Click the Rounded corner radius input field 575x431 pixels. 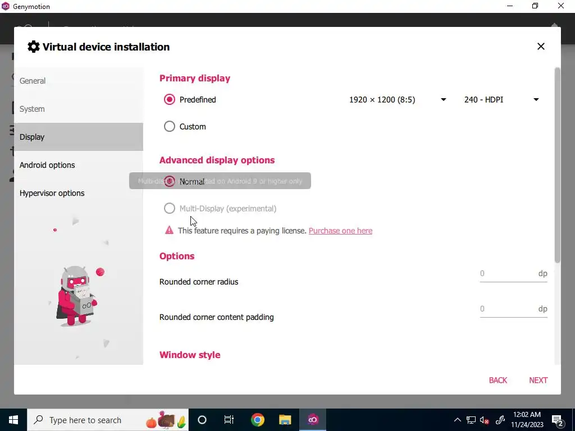[x=513, y=274]
